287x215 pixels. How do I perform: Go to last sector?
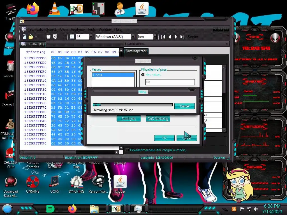point(182,37)
